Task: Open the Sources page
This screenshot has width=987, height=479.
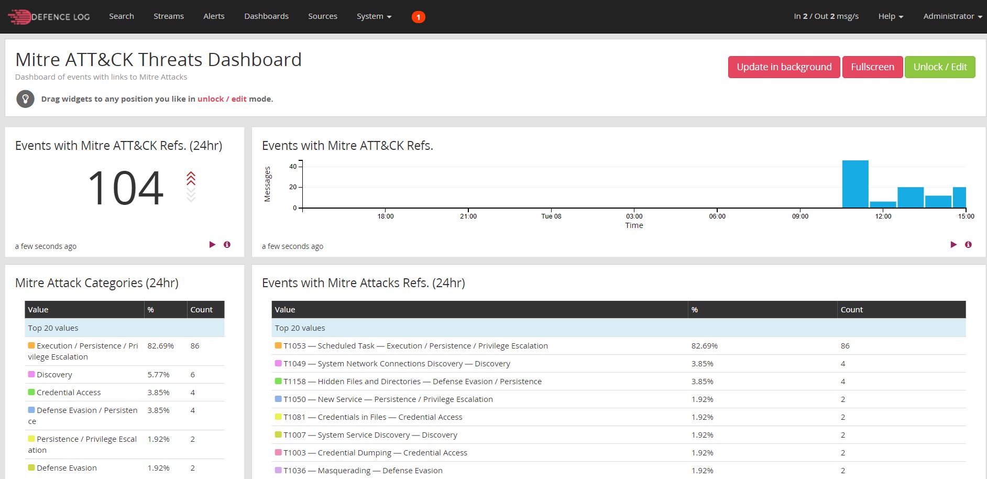Action: click(322, 16)
